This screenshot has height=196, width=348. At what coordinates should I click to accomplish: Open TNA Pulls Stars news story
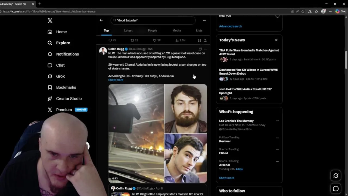[249, 55]
